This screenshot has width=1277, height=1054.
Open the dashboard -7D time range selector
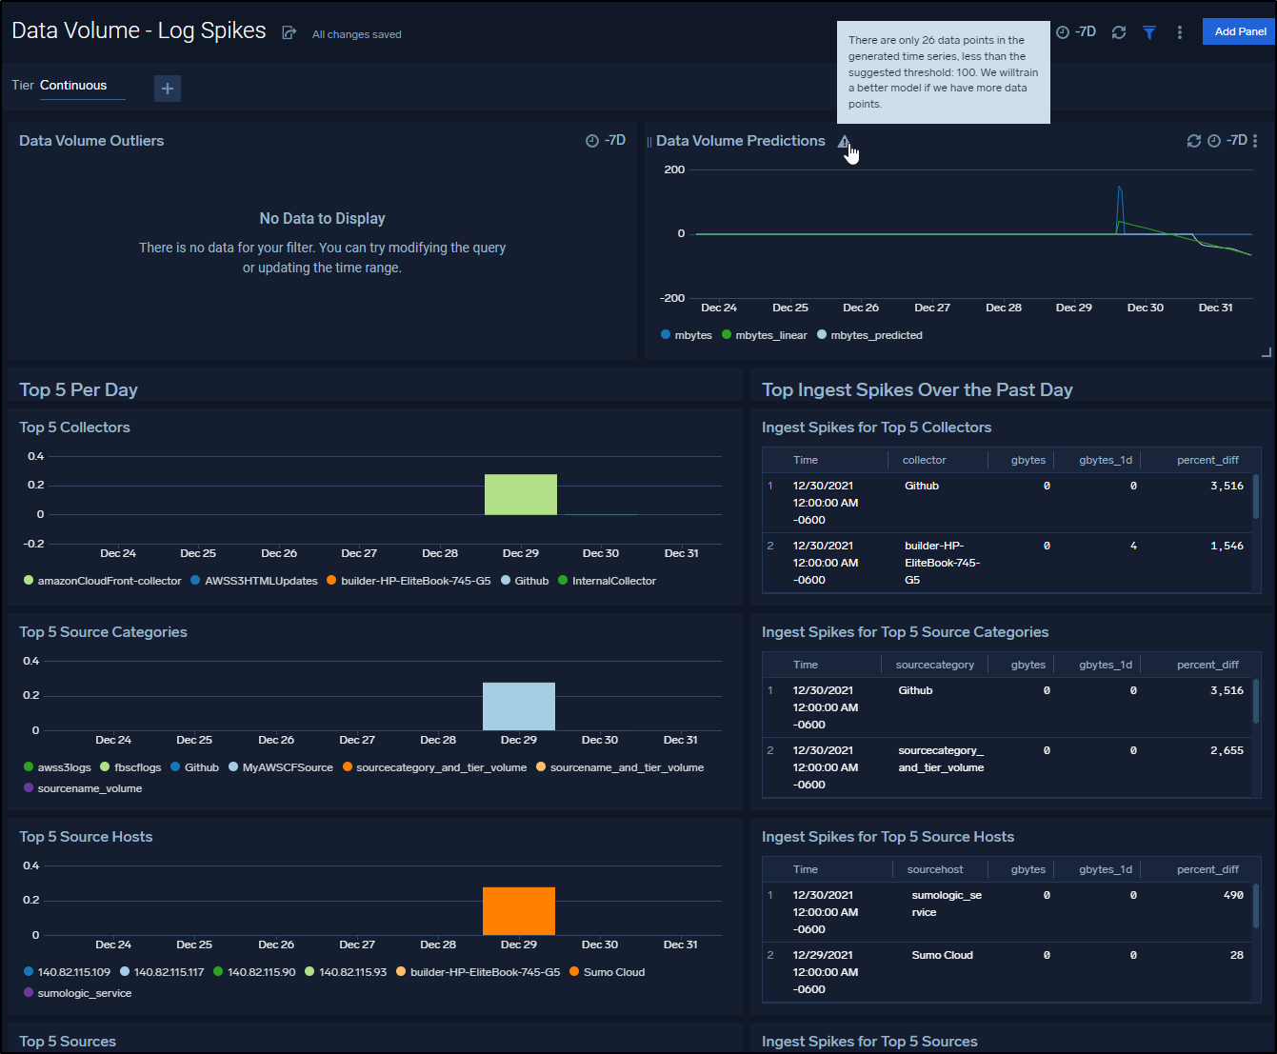click(x=1076, y=32)
